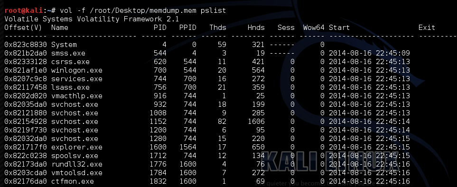Click svchost.exe with PID 1152
This screenshot has width=457, height=187.
click(75, 122)
